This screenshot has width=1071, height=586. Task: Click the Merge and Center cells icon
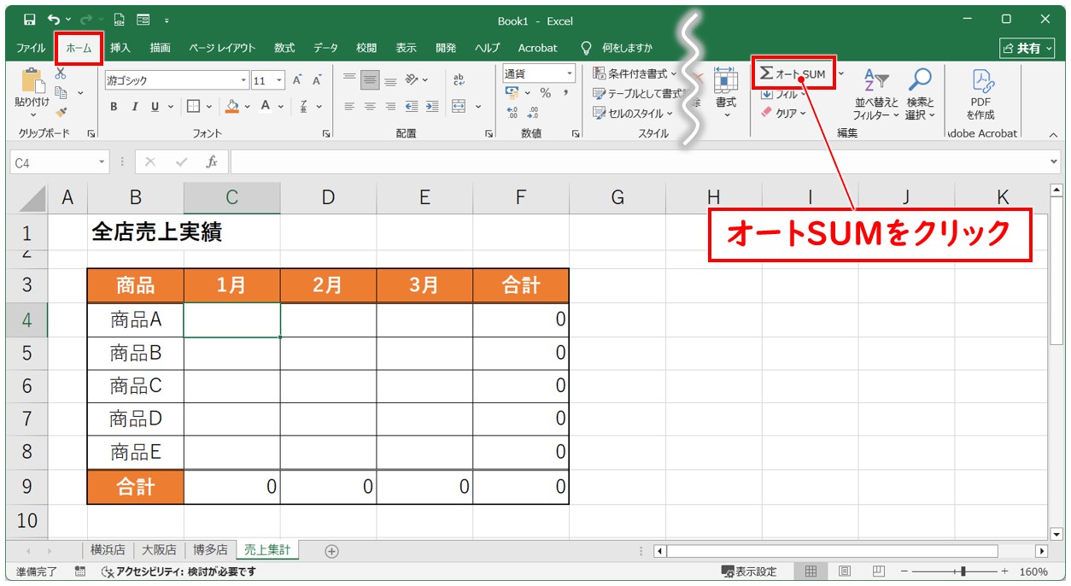click(459, 107)
